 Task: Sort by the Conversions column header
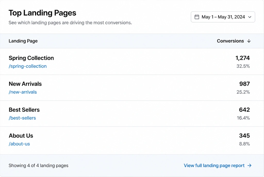point(230,41)
